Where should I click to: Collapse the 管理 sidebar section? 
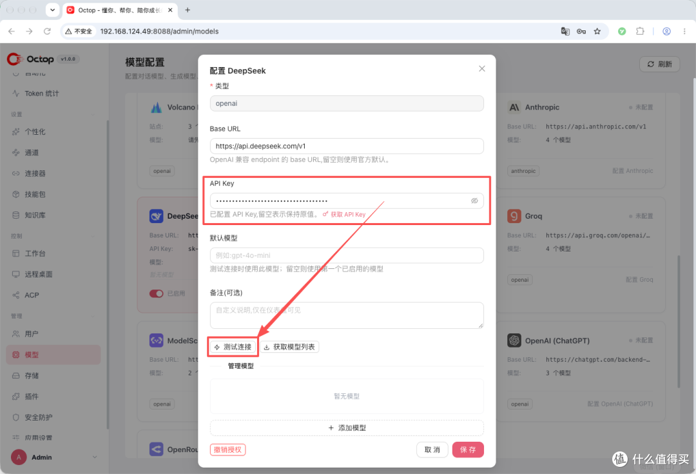coord(92,316)
